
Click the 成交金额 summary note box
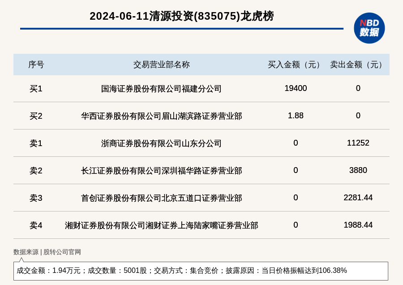(201, 271)
